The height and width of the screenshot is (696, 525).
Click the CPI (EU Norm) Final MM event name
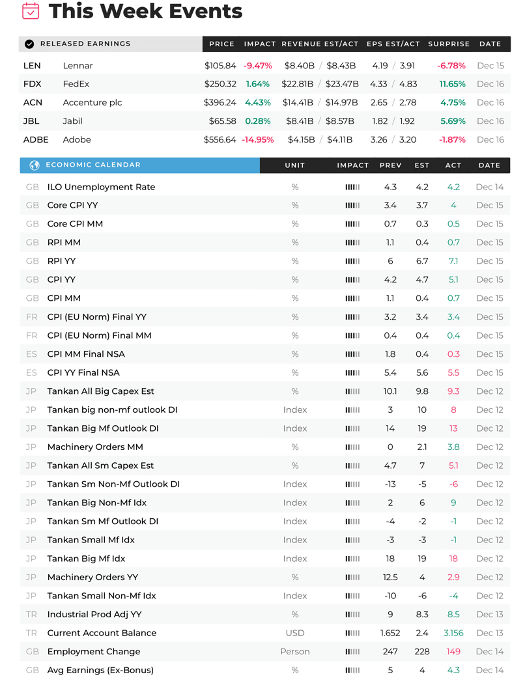click(100, 336)
